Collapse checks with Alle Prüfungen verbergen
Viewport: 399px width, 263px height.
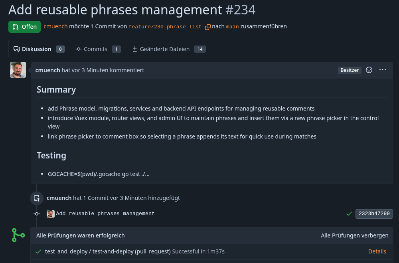(354, 235)
